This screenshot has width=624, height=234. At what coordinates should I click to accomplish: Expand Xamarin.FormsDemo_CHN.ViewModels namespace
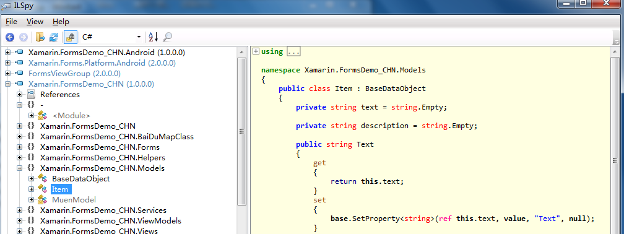[x=19, y=220]
